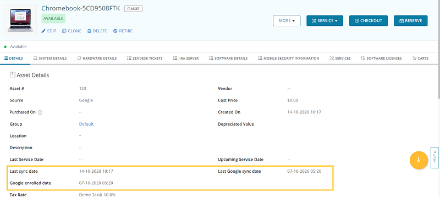
Task: Click Created On value 14-10-2020 10:17
Action: point(304,112)
